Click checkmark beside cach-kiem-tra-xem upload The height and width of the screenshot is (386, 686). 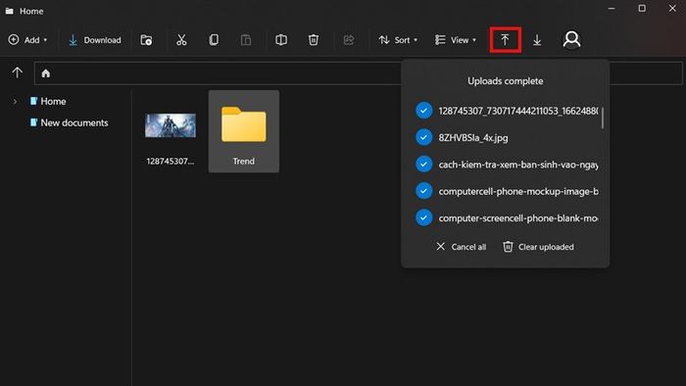pos(423,164)
